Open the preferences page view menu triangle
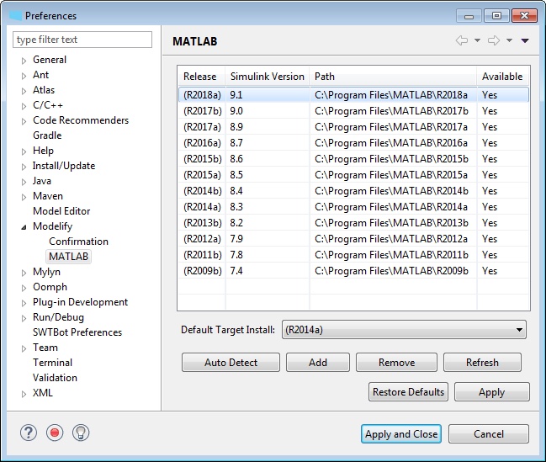This screenshot has height=462, width=546. [525, 40]
